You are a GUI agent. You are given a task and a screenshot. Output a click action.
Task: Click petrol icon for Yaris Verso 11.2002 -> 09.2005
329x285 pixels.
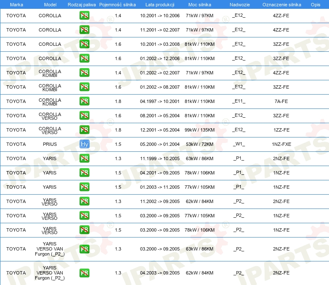[x=84, y=201]
